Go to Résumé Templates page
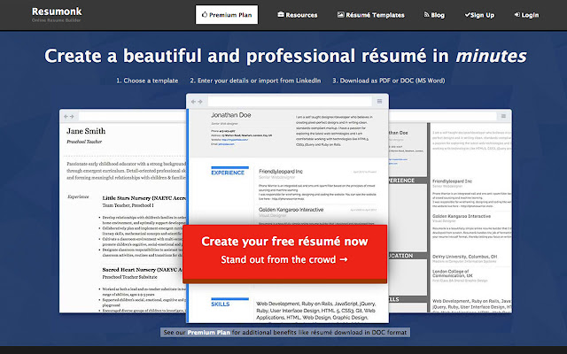This screenshot has height=354, width=567. click(371, 15)
